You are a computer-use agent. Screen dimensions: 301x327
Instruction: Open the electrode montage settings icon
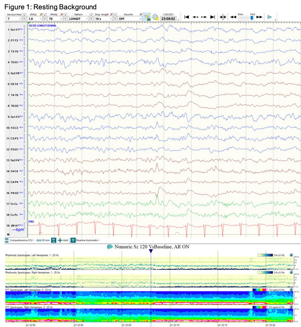coord(155,17)
